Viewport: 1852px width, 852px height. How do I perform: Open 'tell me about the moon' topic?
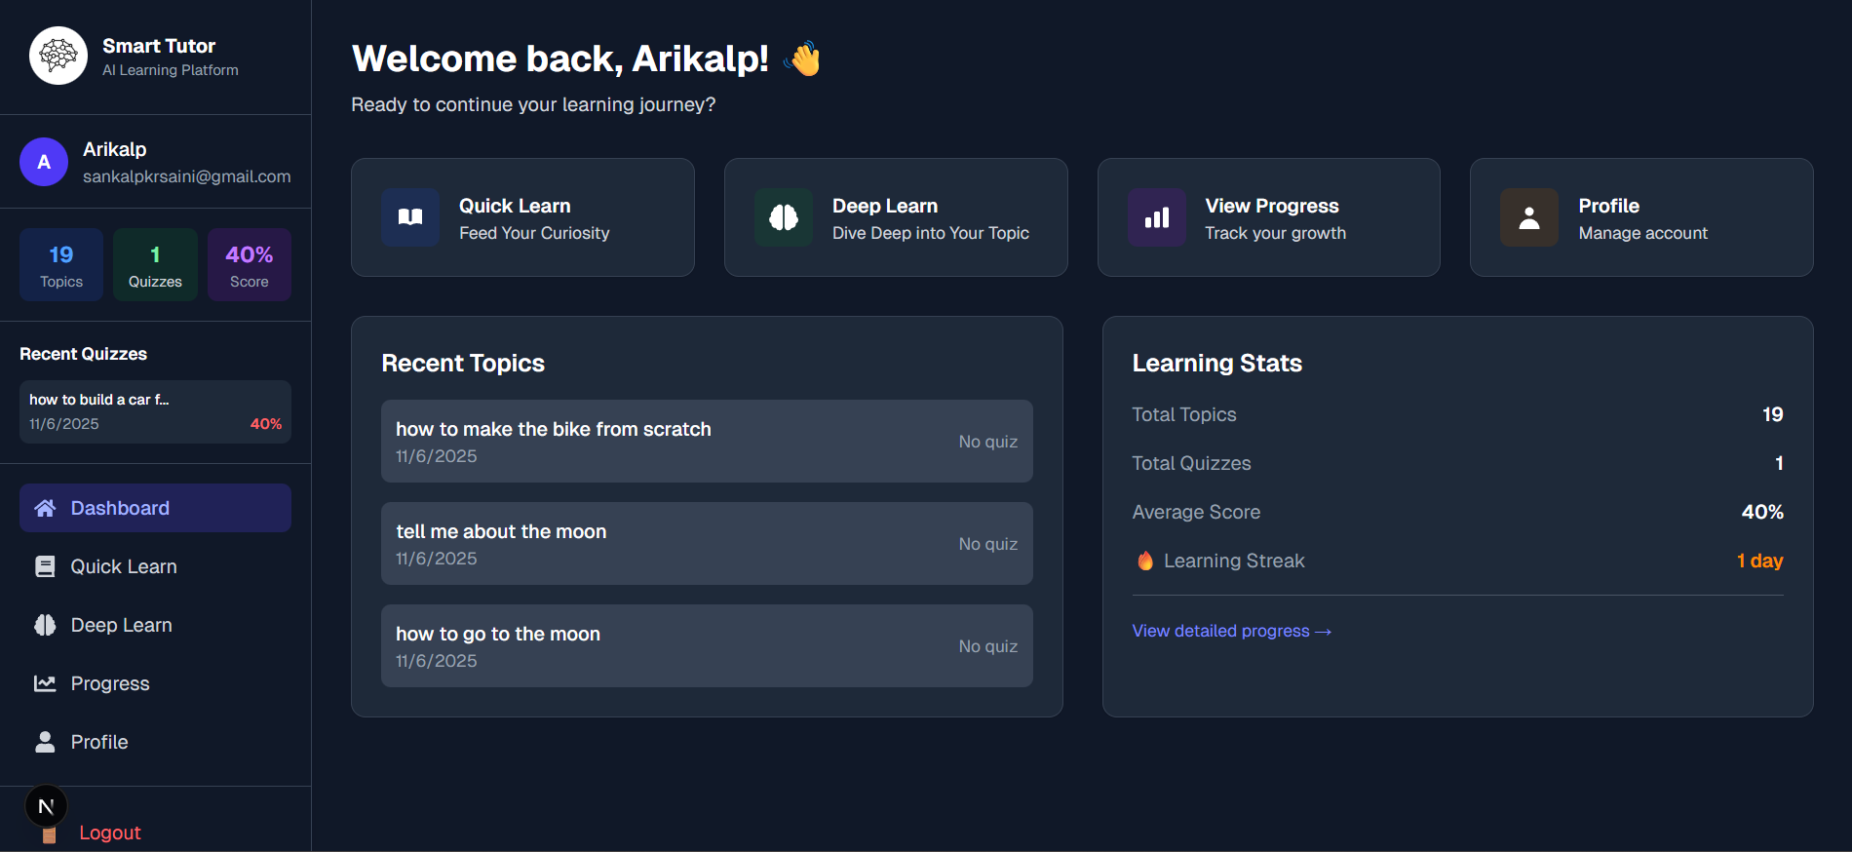point(707,544)
